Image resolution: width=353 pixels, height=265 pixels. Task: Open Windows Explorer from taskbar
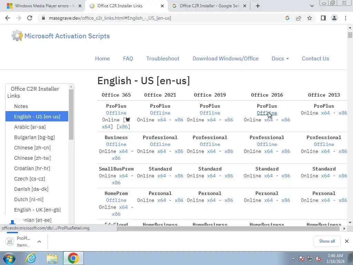click(x=52, y=258)
